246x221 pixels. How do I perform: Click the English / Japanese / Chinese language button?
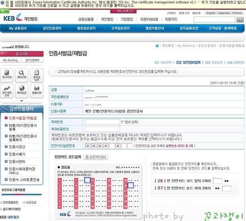coord(224,13)
